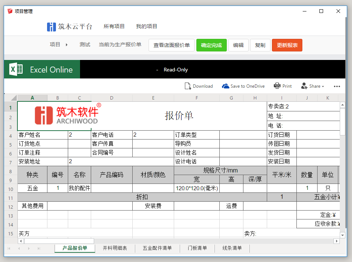This screenshot has width=352, height=262.
Task: Click the 复制 button
Action: [260, 45]
